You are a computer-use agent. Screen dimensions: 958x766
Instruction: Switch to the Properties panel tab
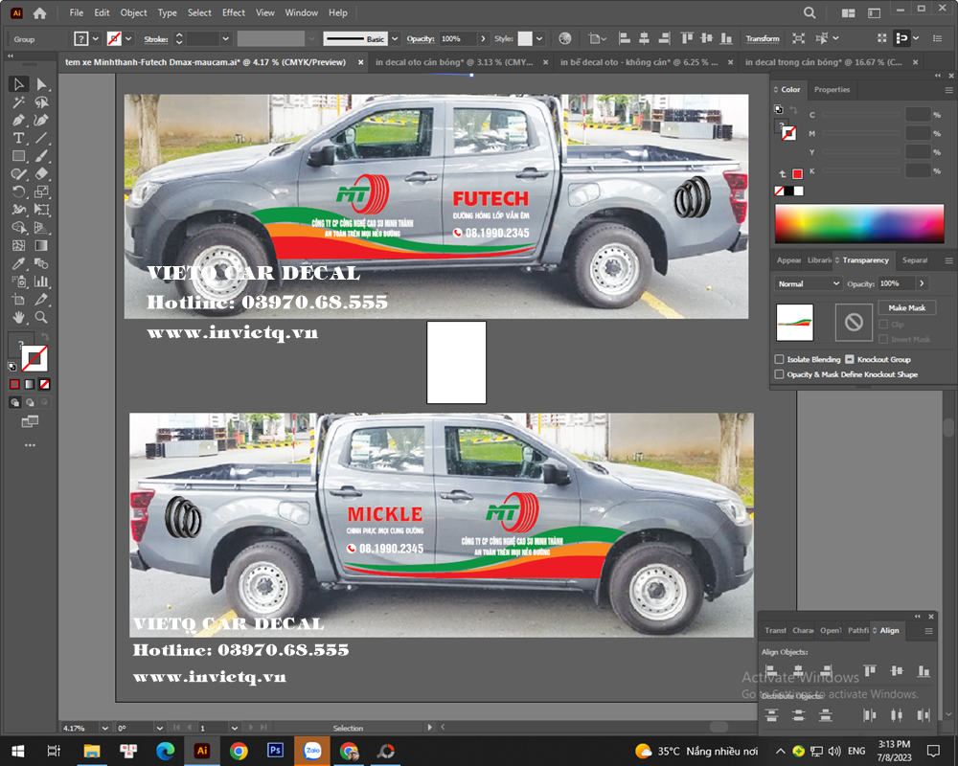click(x=832, y=90)
